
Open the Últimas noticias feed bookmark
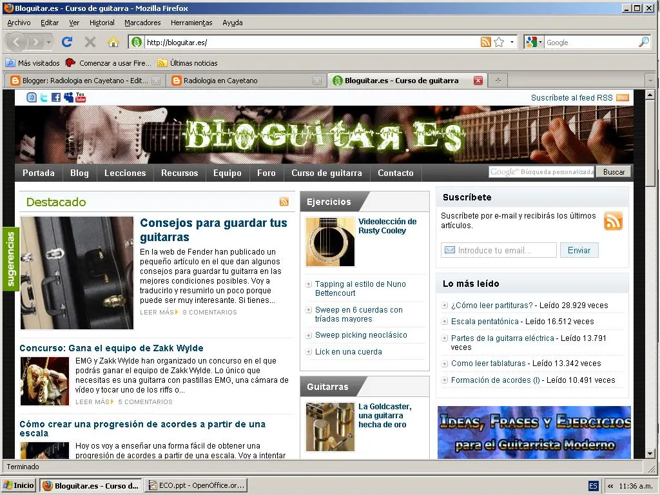click(x=188, y=63)
